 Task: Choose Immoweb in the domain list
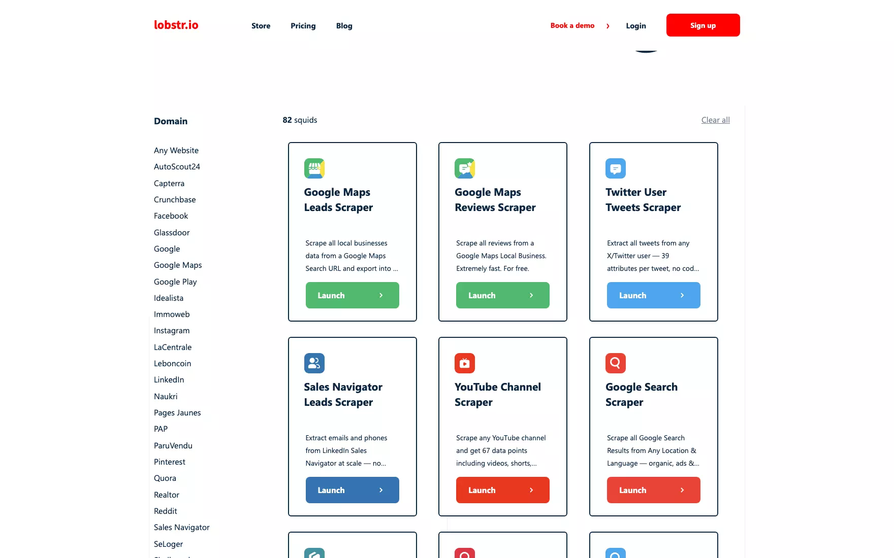[x=171, y=315]
